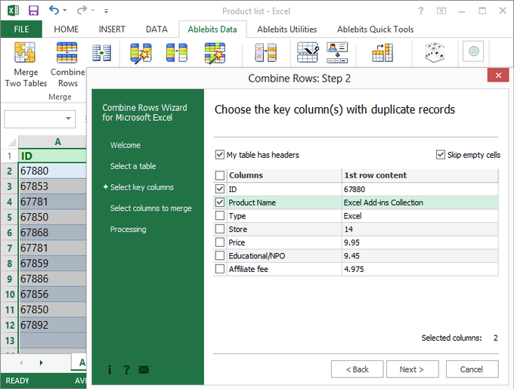Image resolution: width=514 pixels, height=389 pixels.
Task: Select column A header
Action: click(x=52, y=142)
